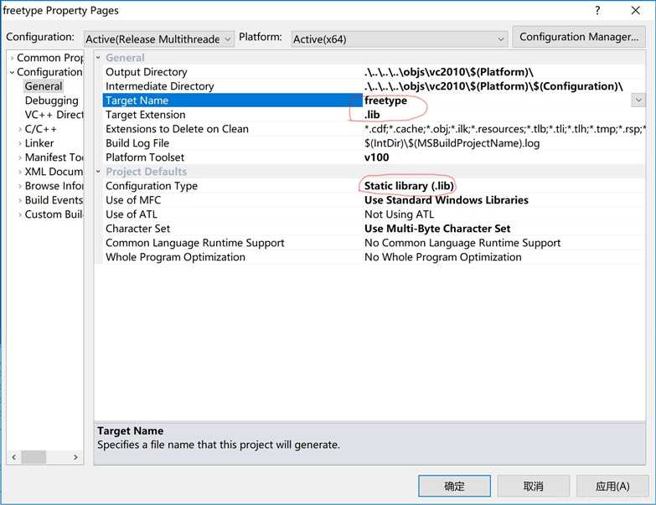The image size is (656, 505).
Task: Click the v100 toolset value
Action: [376, 157]
